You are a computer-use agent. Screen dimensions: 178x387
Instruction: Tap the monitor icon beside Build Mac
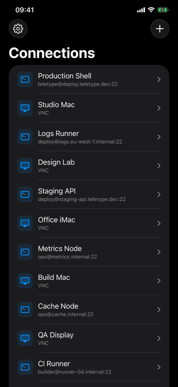pos(25,281)
